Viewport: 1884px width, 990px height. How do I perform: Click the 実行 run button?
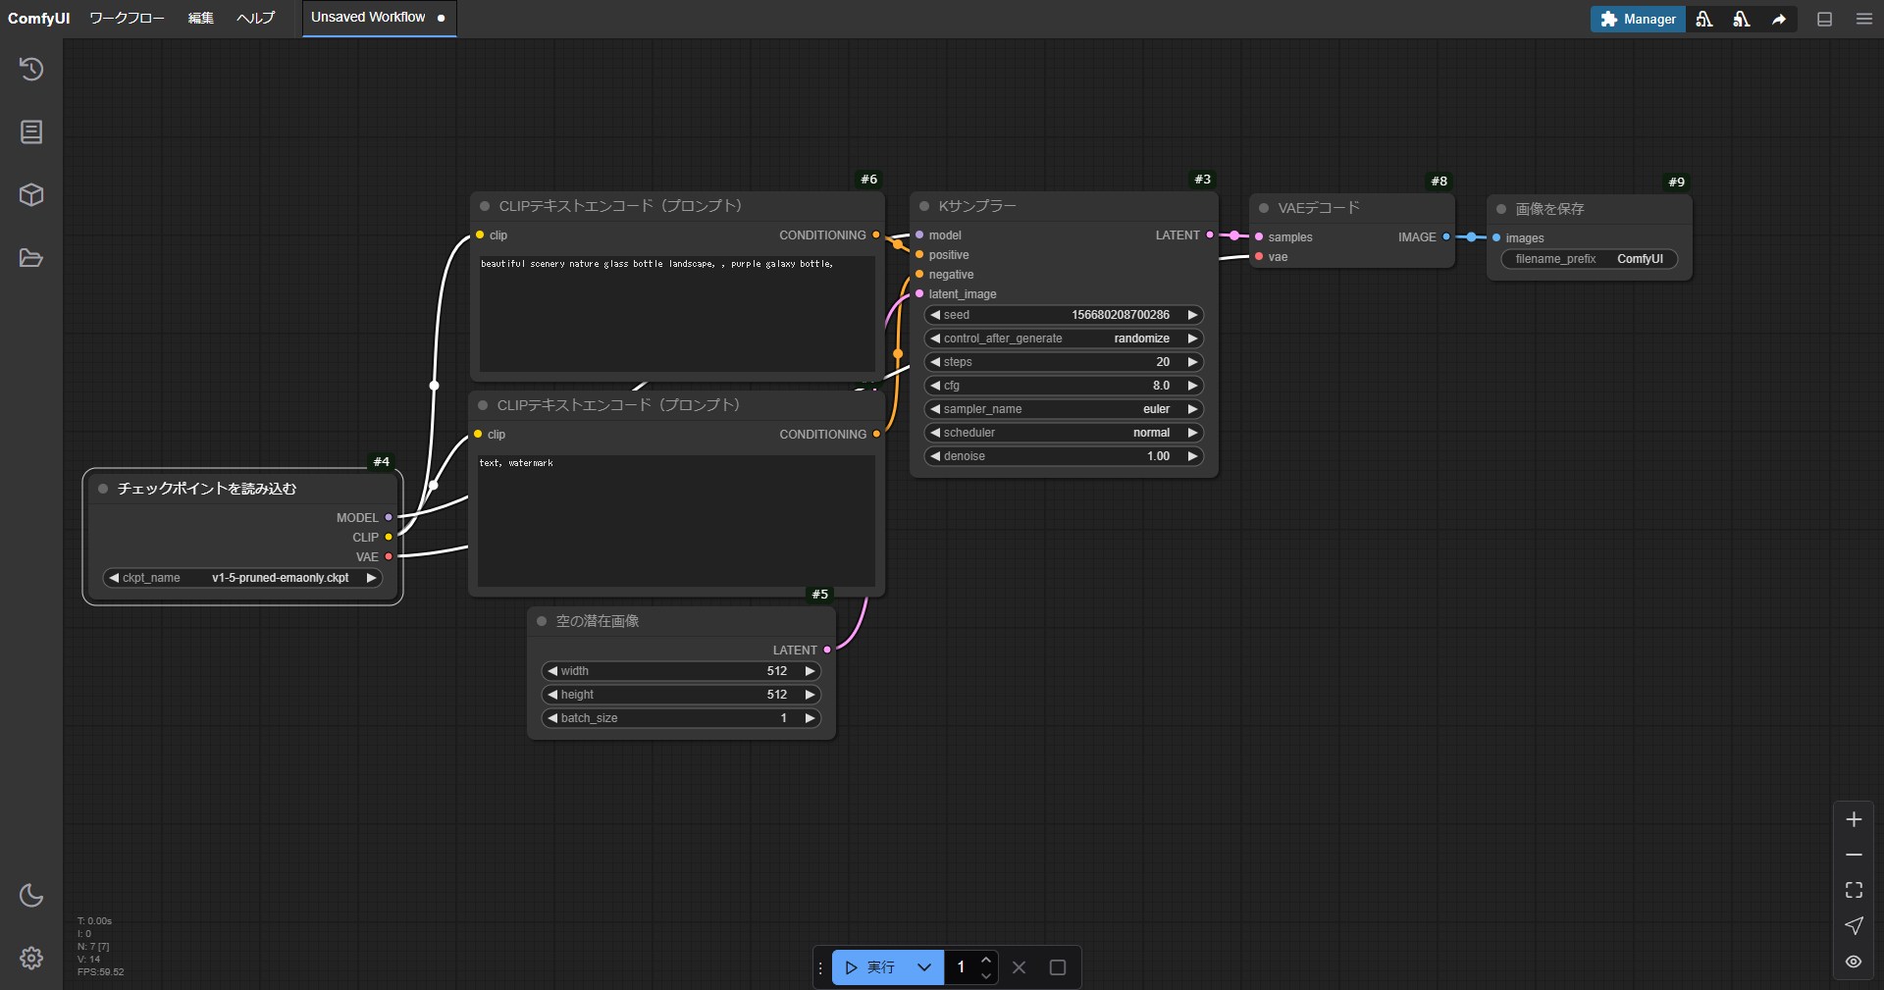(x=870, y=967)
